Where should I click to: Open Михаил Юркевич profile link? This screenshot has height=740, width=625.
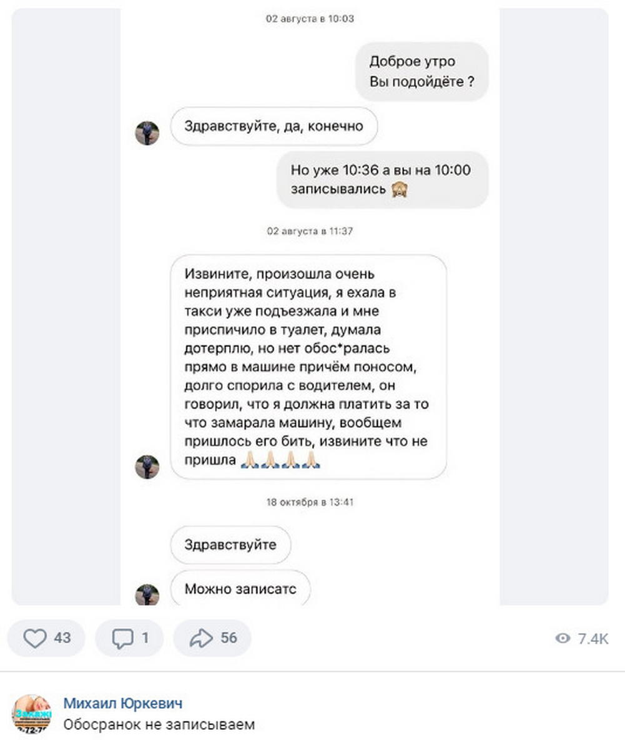click(122, 703)
